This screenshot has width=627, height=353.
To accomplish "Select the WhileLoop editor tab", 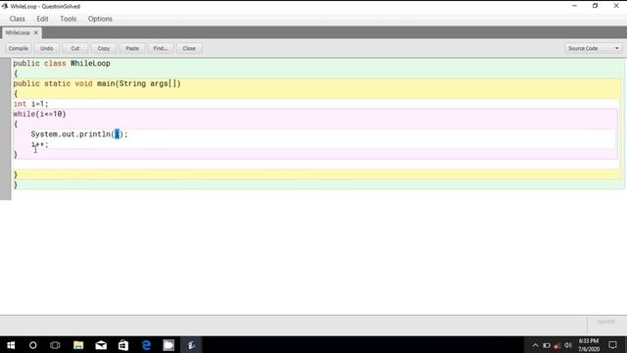I will click(x=18, y=32).
